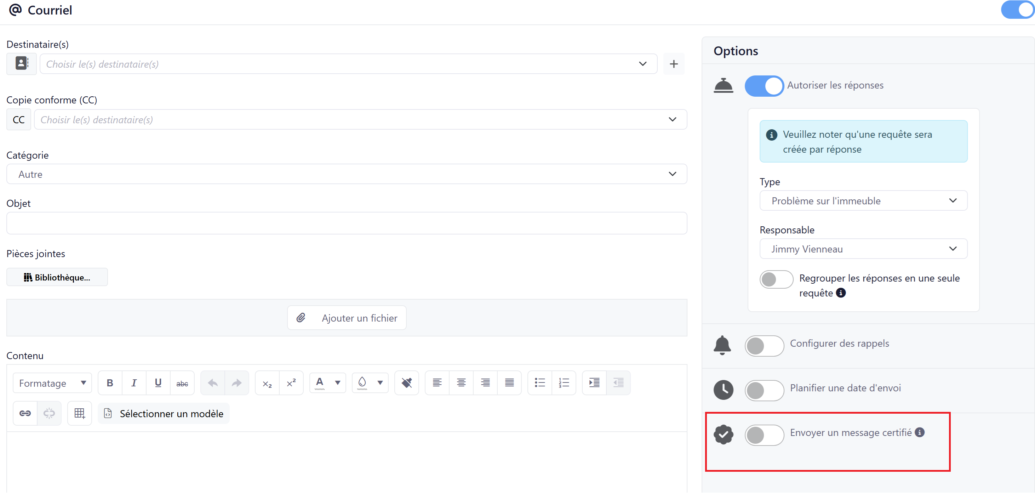
Task: Open the address book contact icon
Action: coord(22,63)
